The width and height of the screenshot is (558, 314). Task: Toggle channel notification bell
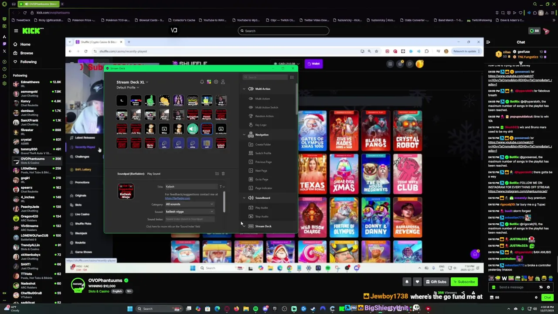pos(407,282)
